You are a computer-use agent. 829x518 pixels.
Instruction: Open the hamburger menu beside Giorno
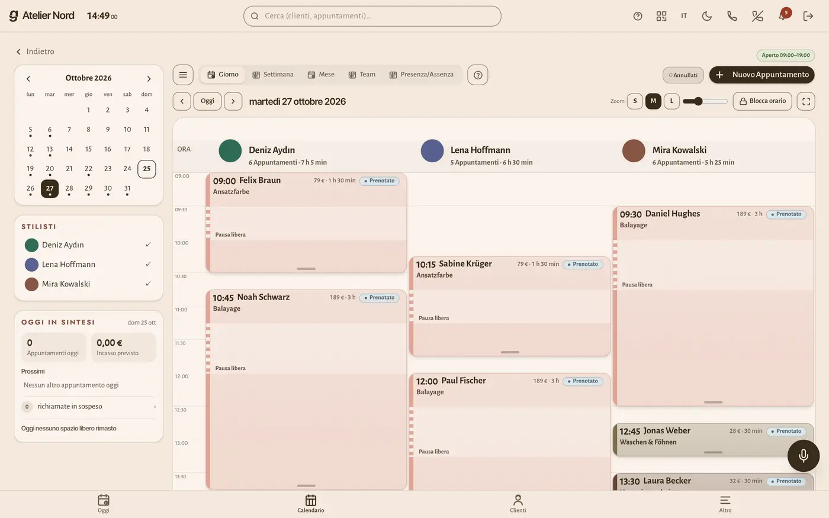tap(183, 75)
